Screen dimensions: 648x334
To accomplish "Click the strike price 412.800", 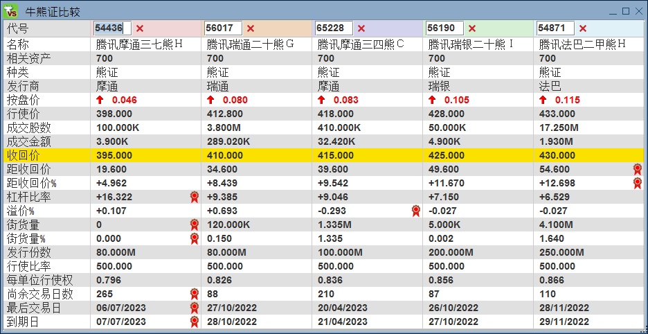I will point(225,114).
